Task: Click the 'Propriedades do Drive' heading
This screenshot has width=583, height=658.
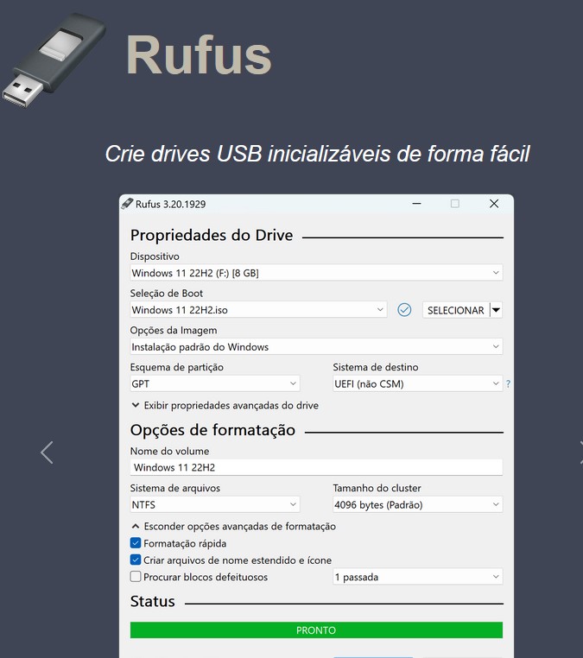Action: [x=212, y=235]
